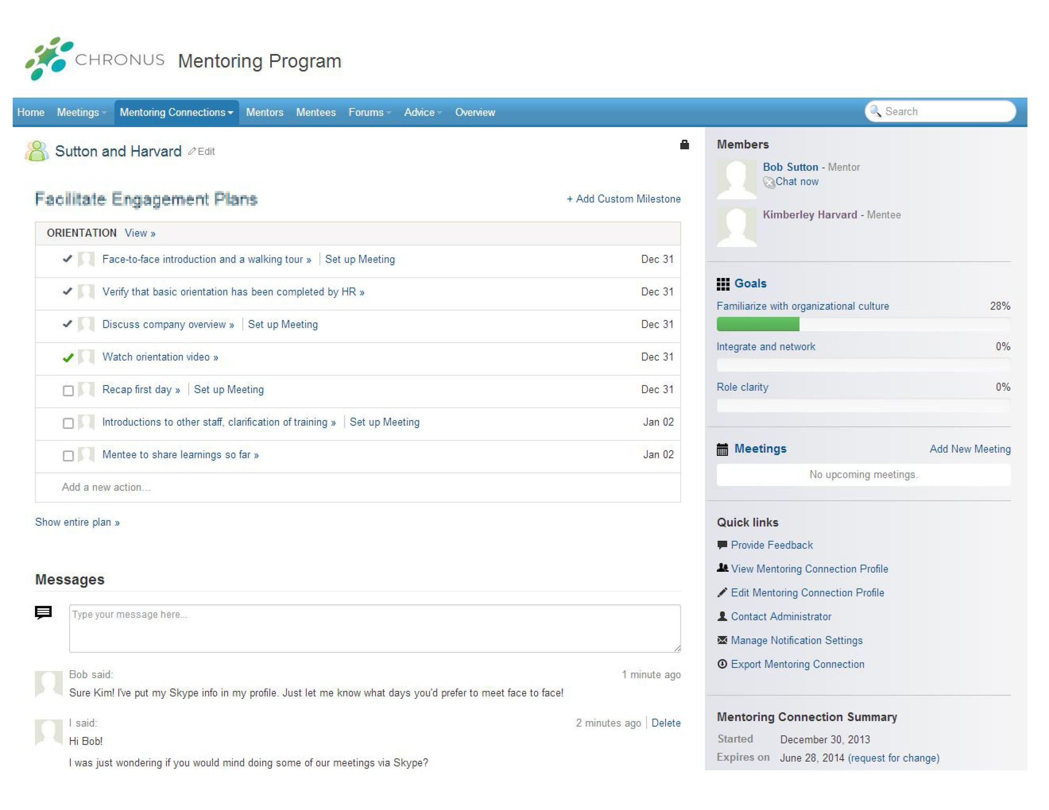Open the Mentors tab

[x=265, y=112]
